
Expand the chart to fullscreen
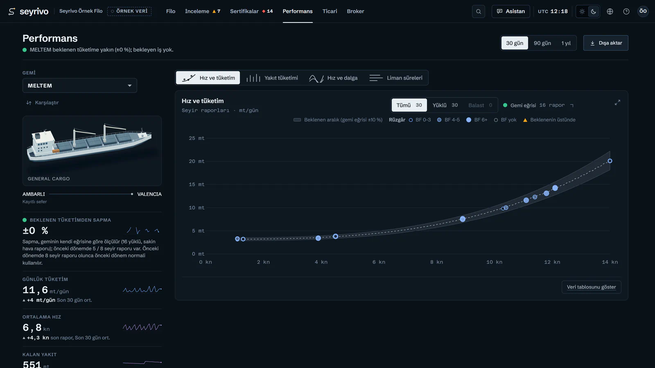617,103
